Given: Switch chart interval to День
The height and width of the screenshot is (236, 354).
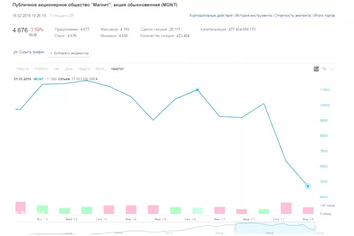Looking at the screenshot, I should coord(69,69).
